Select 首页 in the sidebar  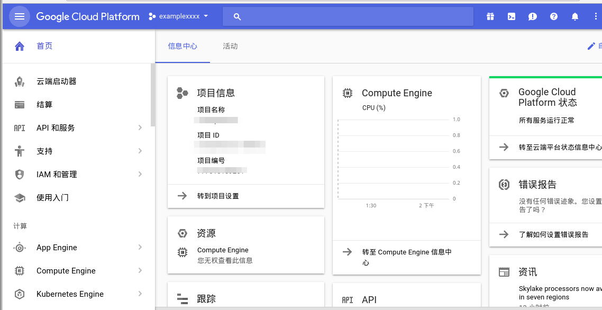(44, 46)
